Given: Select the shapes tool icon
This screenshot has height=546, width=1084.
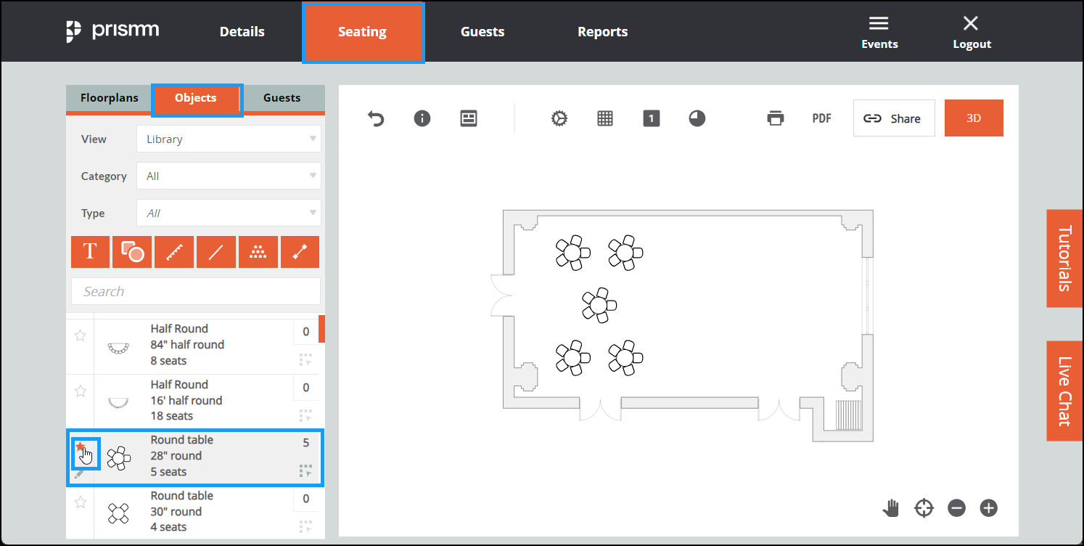Looking at the screenshot, I should coord(132,252).
